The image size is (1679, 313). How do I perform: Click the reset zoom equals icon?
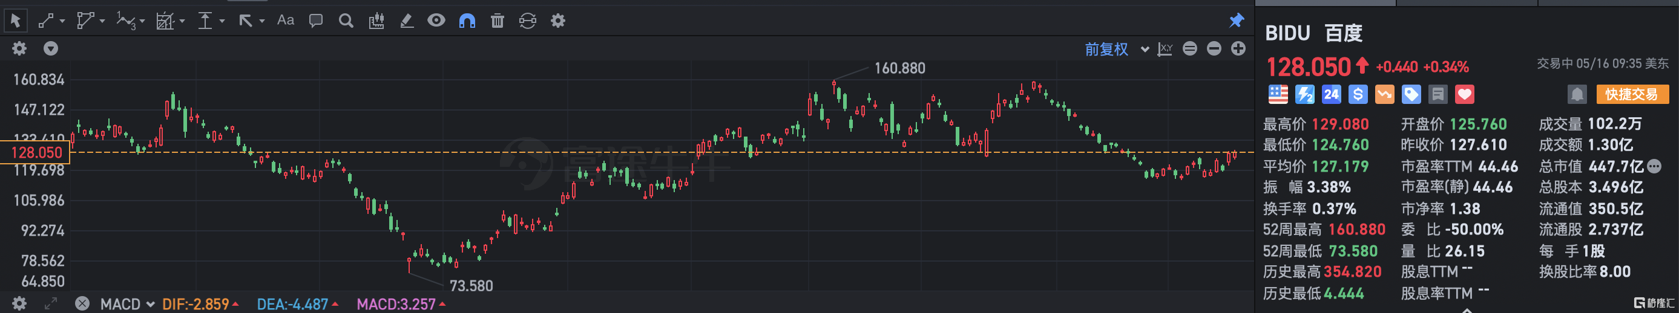tap(1189, 48)
